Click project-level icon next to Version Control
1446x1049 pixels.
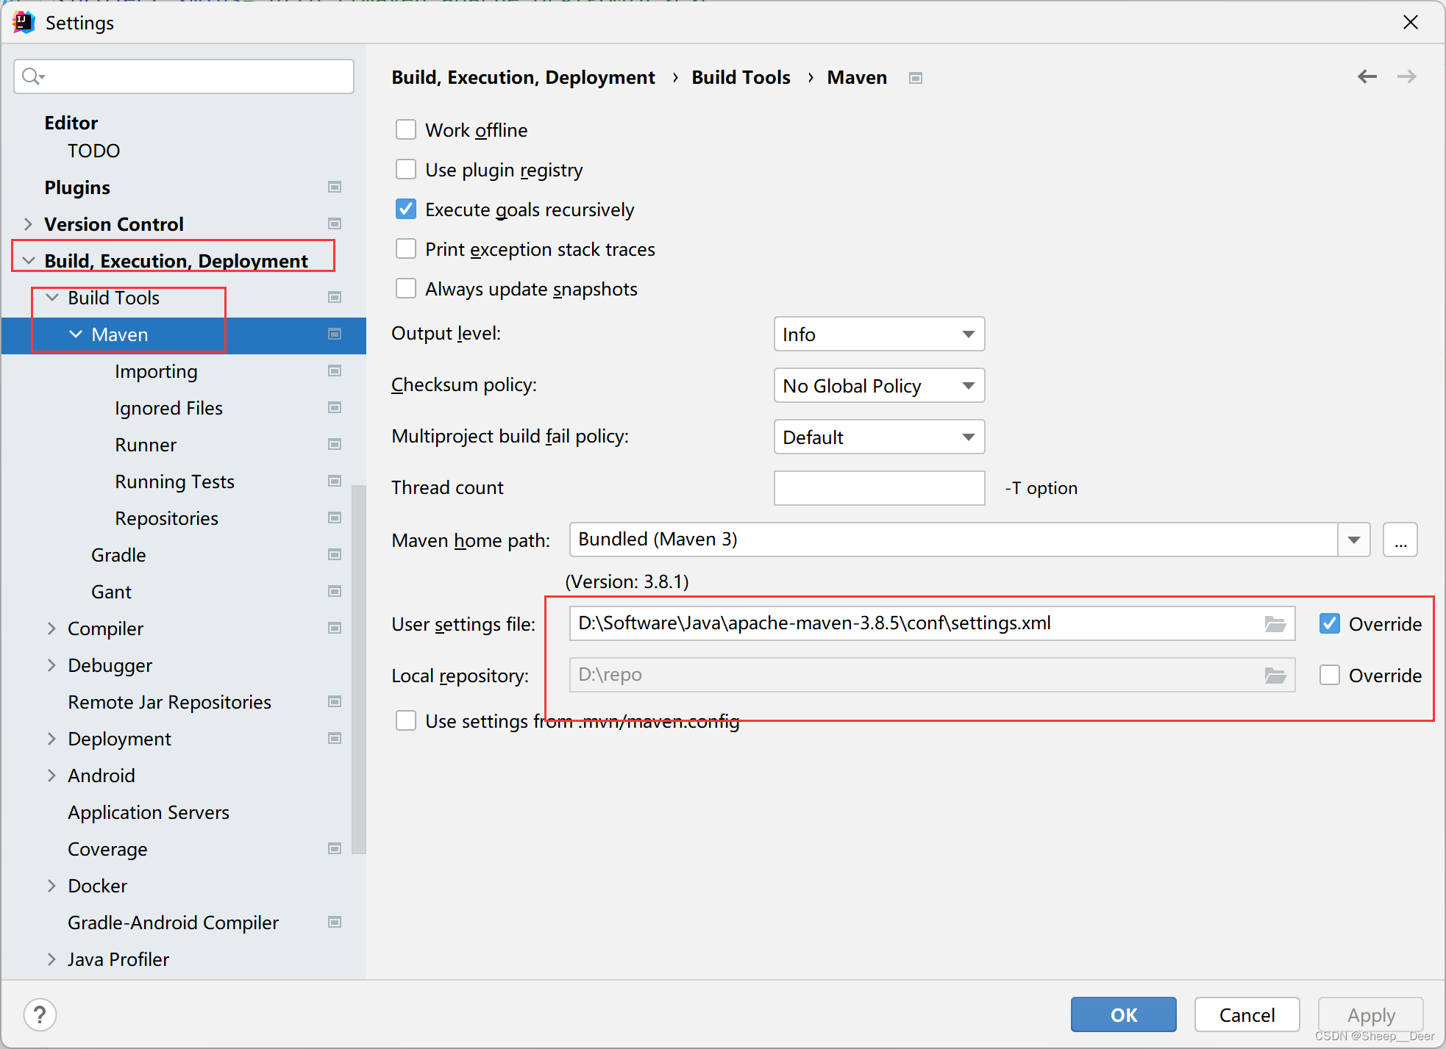(x=335, y=223)
